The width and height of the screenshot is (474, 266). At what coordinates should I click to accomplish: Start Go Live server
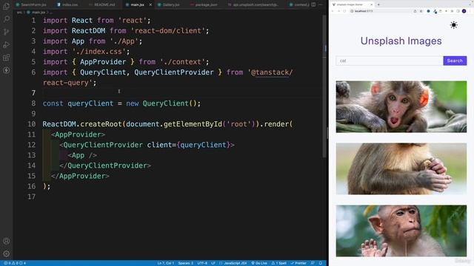(x=259, y=263)
